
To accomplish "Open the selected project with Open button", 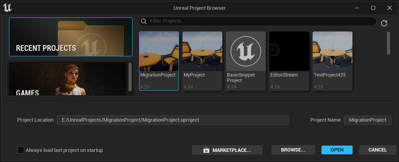I will (337, 150).
